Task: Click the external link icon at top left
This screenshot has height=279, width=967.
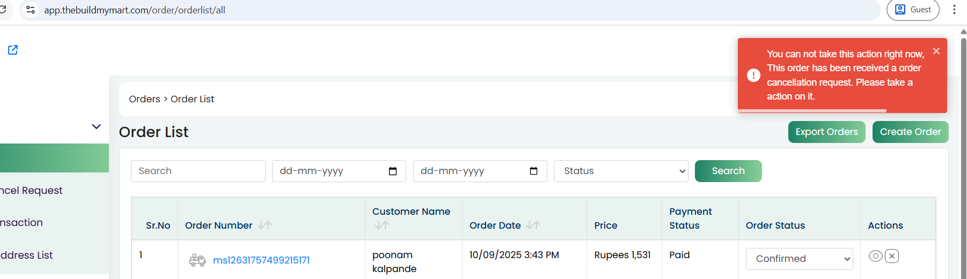Action: click(13, 50)
